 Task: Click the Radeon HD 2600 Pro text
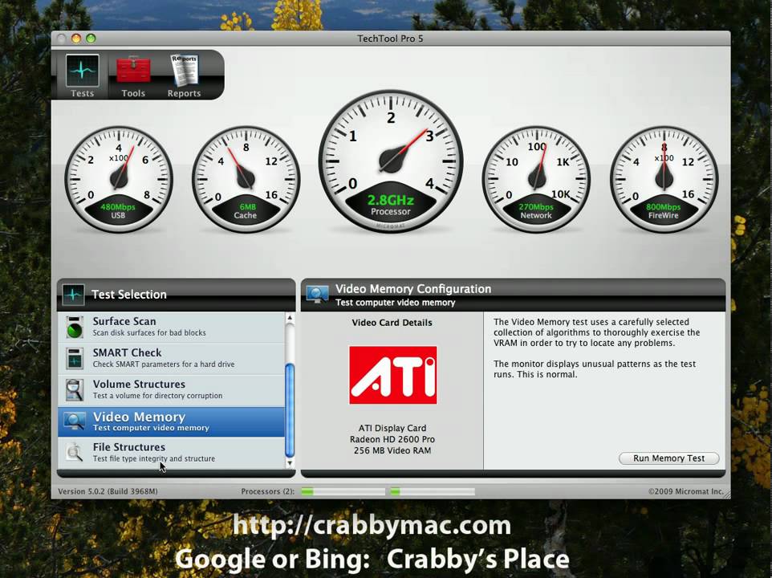[x=392, y=439]
